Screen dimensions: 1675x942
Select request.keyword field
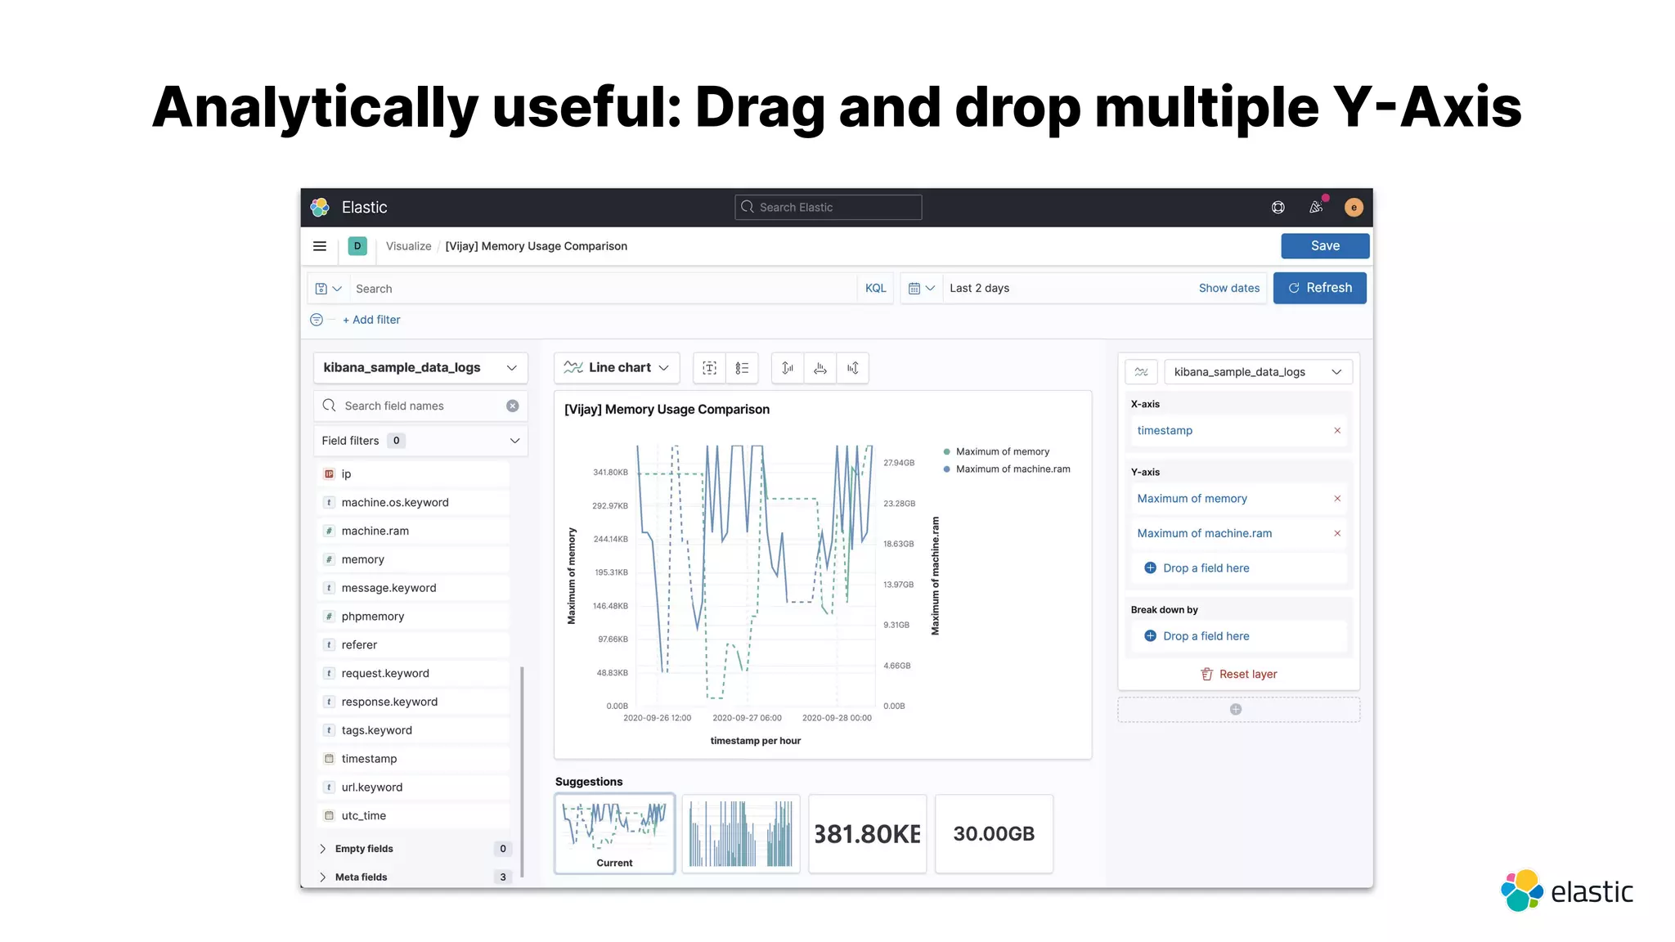413,674
